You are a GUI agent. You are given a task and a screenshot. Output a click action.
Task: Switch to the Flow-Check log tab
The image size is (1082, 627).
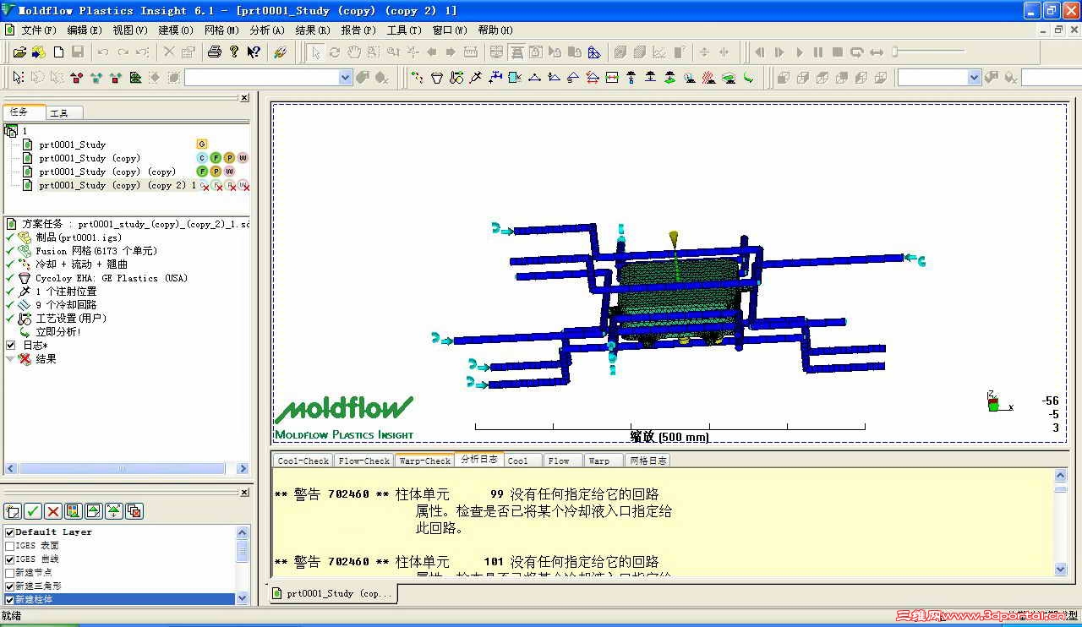[364, 461]
